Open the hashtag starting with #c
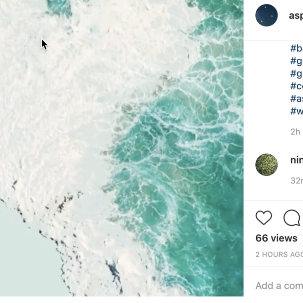 click(297, 86)
